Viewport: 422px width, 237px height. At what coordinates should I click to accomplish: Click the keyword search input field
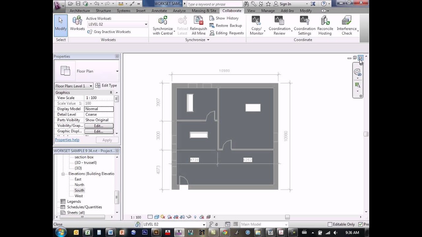coord(214,4)
